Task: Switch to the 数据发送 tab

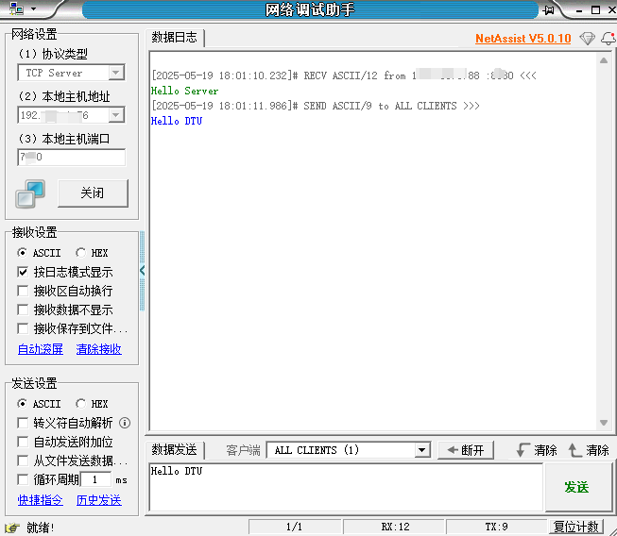Action: coord(174,450)
